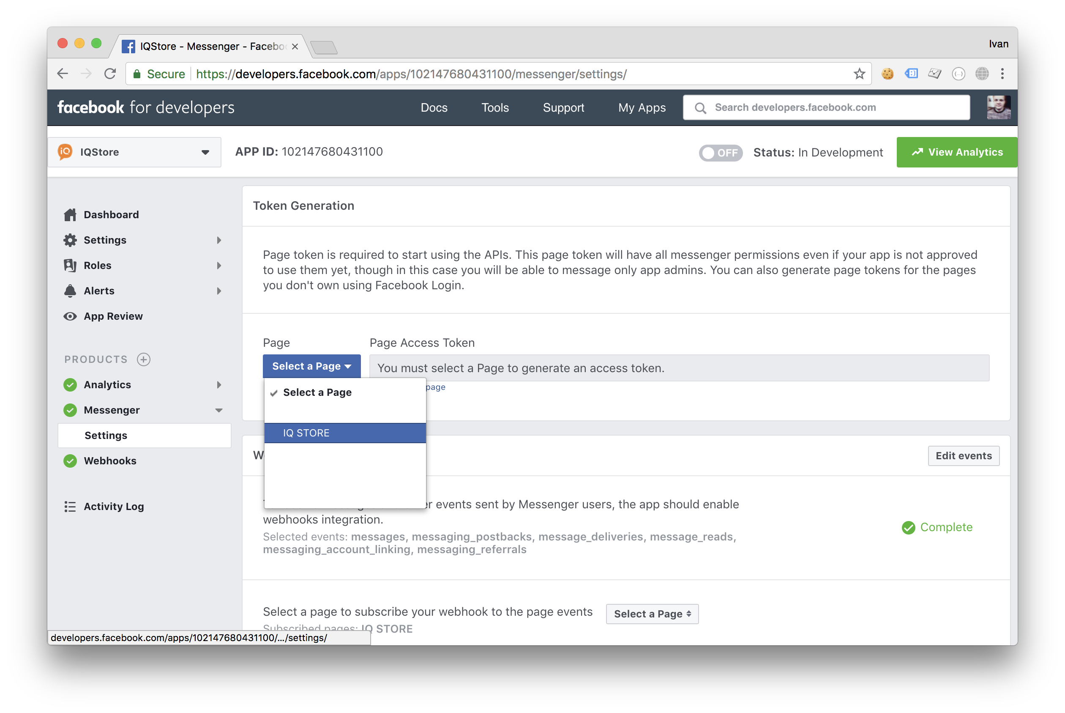This screenshot has height=713, width=1065.
Task: Open the Docs menu
Action: pyautogui.click(x=434, y=108)
